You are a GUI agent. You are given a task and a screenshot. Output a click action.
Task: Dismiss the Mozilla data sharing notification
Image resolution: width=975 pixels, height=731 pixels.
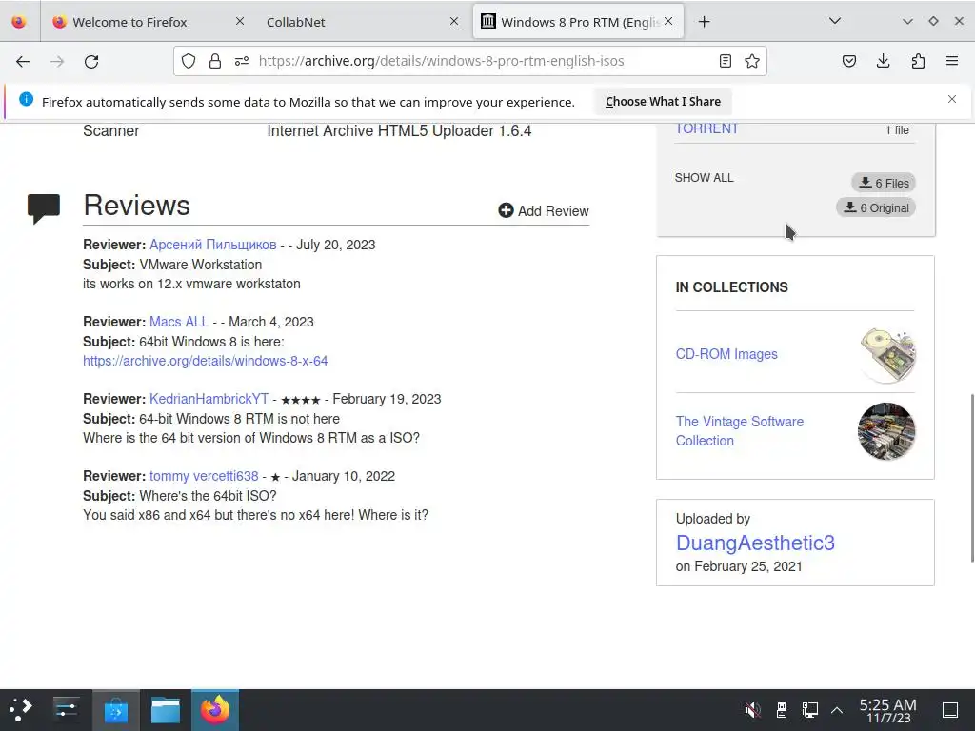click(x=952, y=99)
